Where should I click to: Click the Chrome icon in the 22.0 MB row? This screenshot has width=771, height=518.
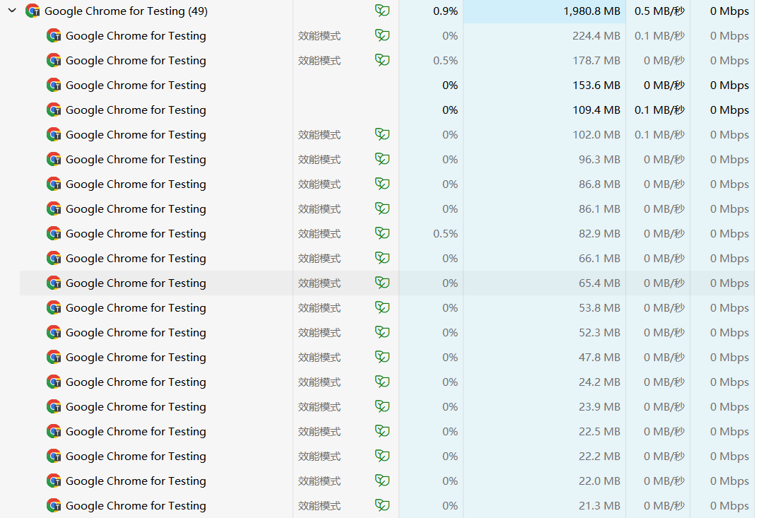(54, 481)
